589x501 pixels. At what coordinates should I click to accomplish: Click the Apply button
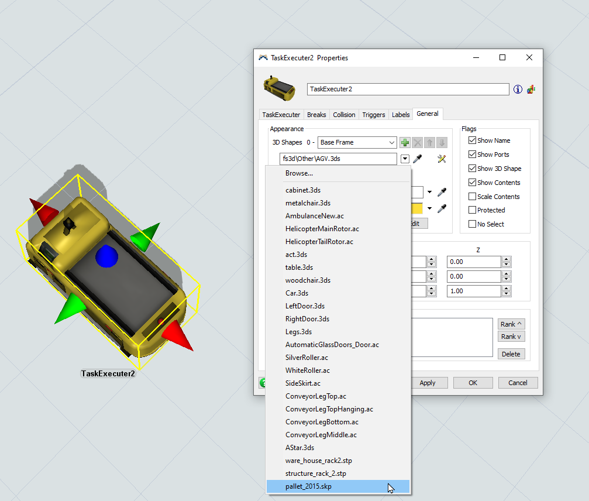[429, 383]
